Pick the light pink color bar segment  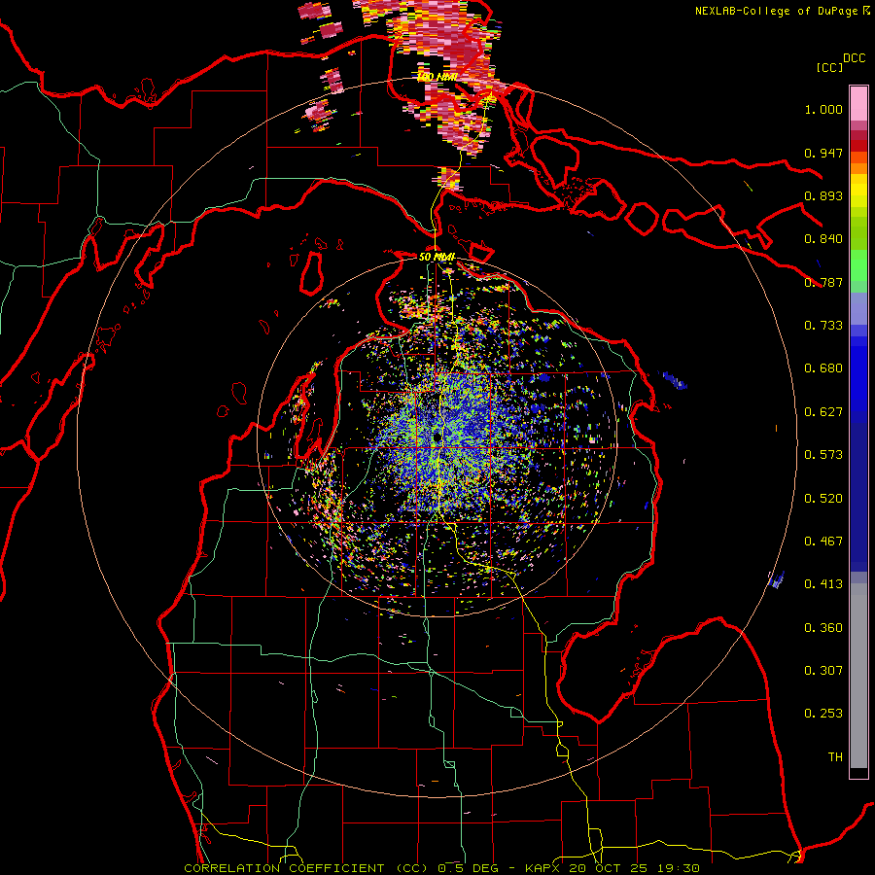pyautogui.click(x=858, y=103)
